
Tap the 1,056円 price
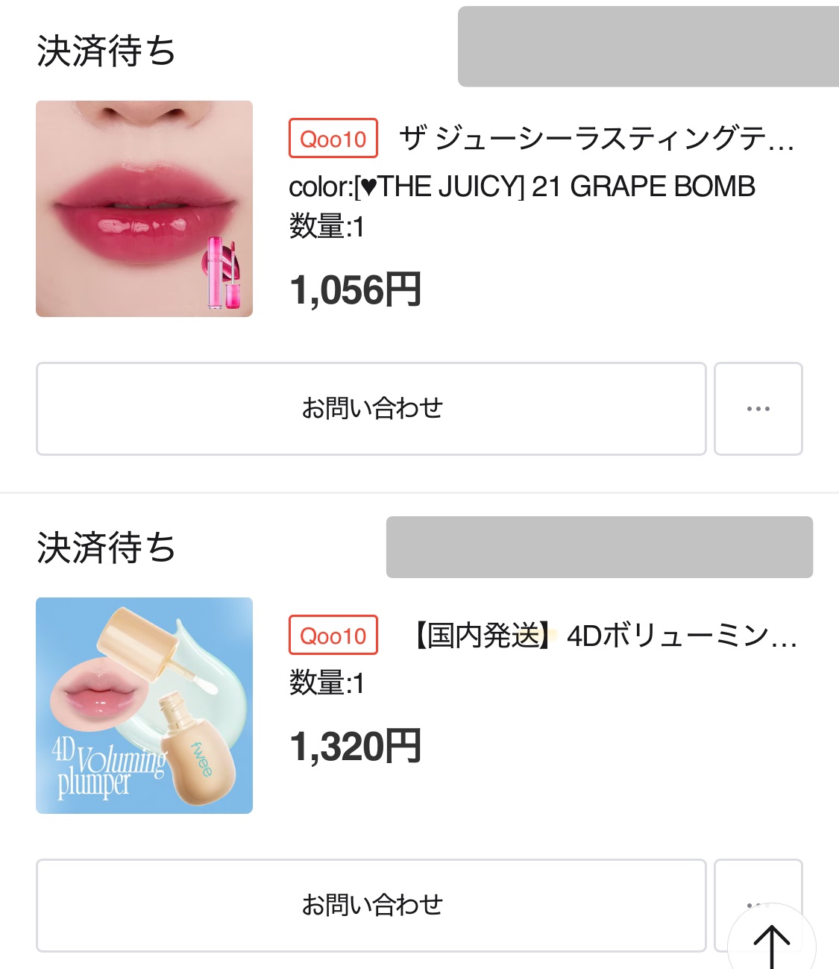click(356, 290)
